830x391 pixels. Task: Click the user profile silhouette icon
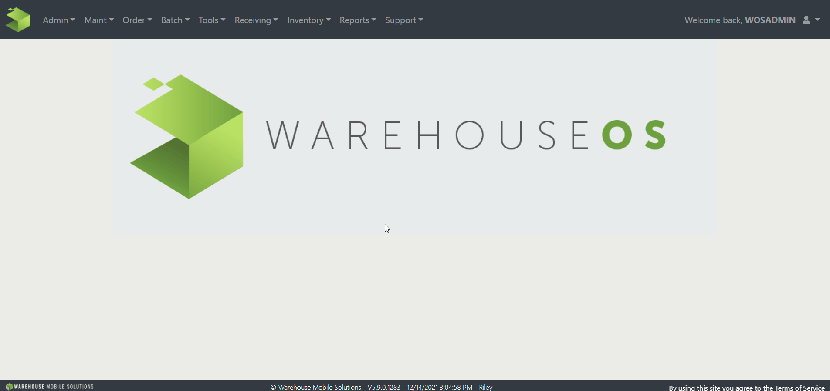806,20
